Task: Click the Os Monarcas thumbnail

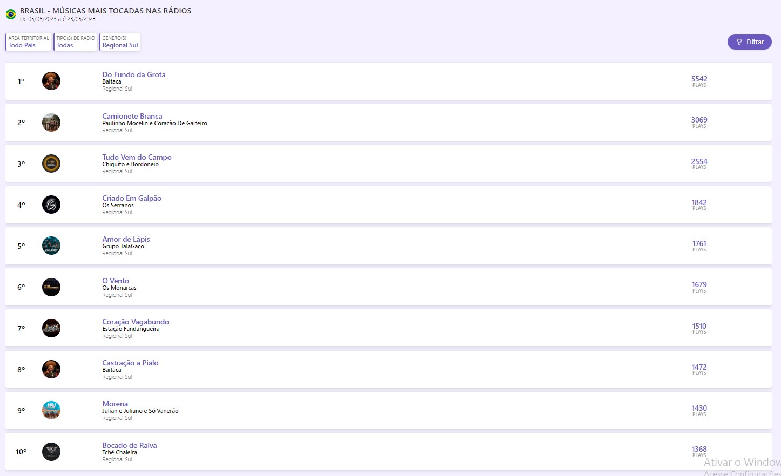Action: pos(51,287)
